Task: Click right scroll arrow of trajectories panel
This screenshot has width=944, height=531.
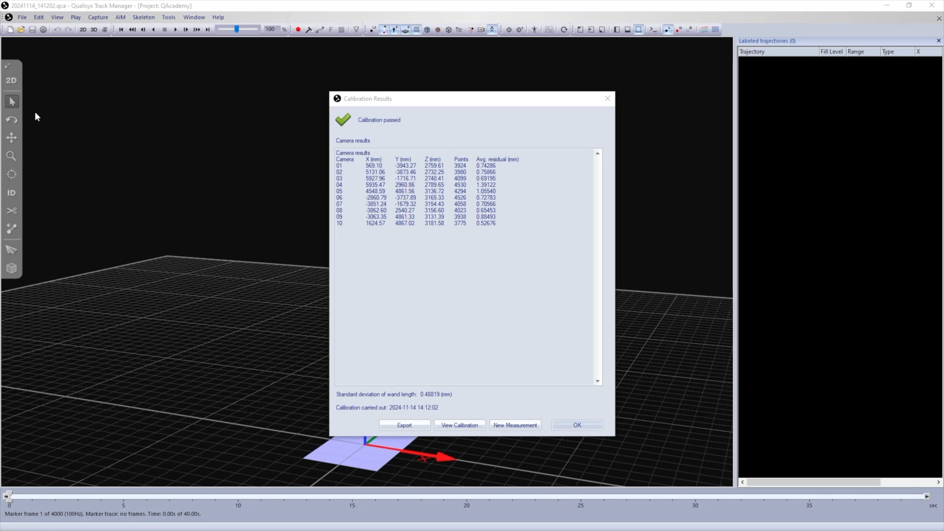Action: (938, 482)
